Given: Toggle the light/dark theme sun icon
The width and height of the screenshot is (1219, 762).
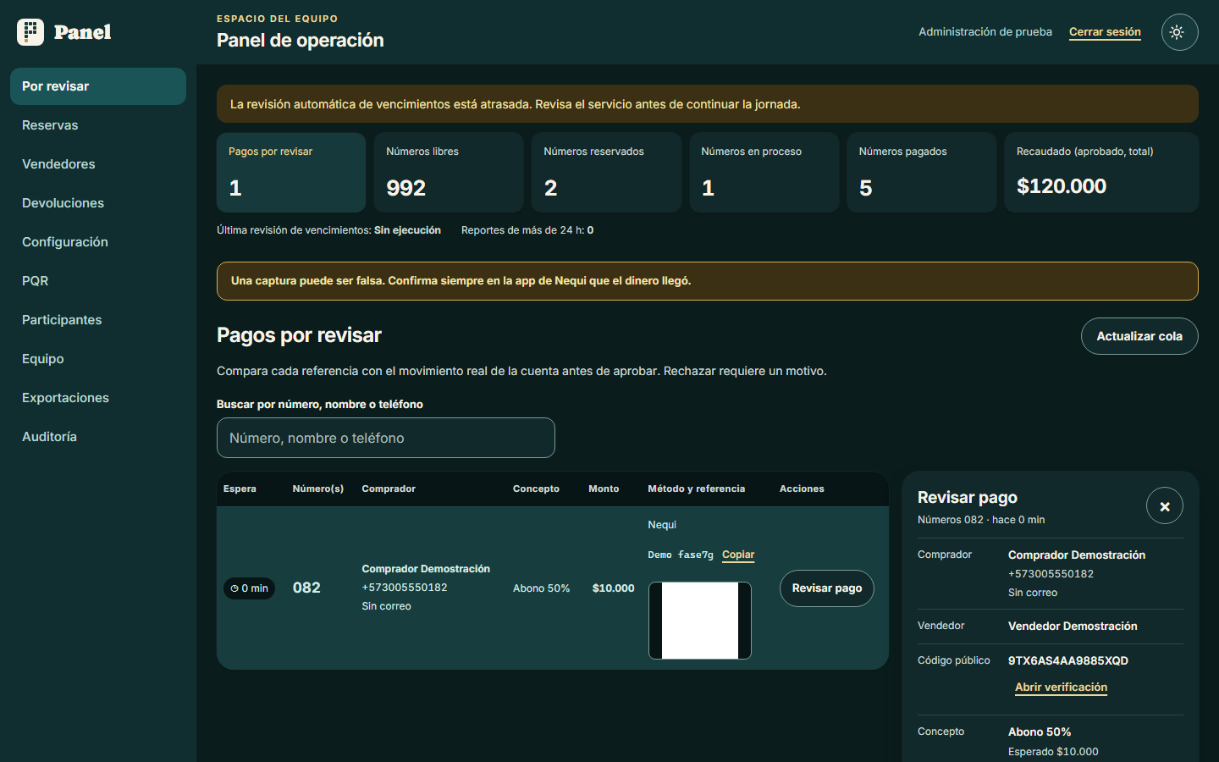Looking at the screenshot, I should click(x=1179, y=32).
